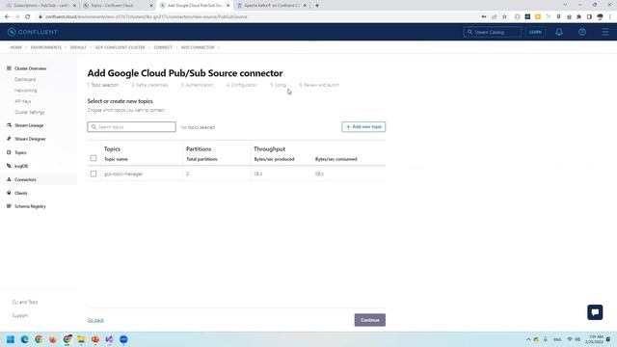This screenshot has height=347, width=617.
Task: Close the Add Google Cloud Pub/Sub tab
Action: click(x=228, y=6)
